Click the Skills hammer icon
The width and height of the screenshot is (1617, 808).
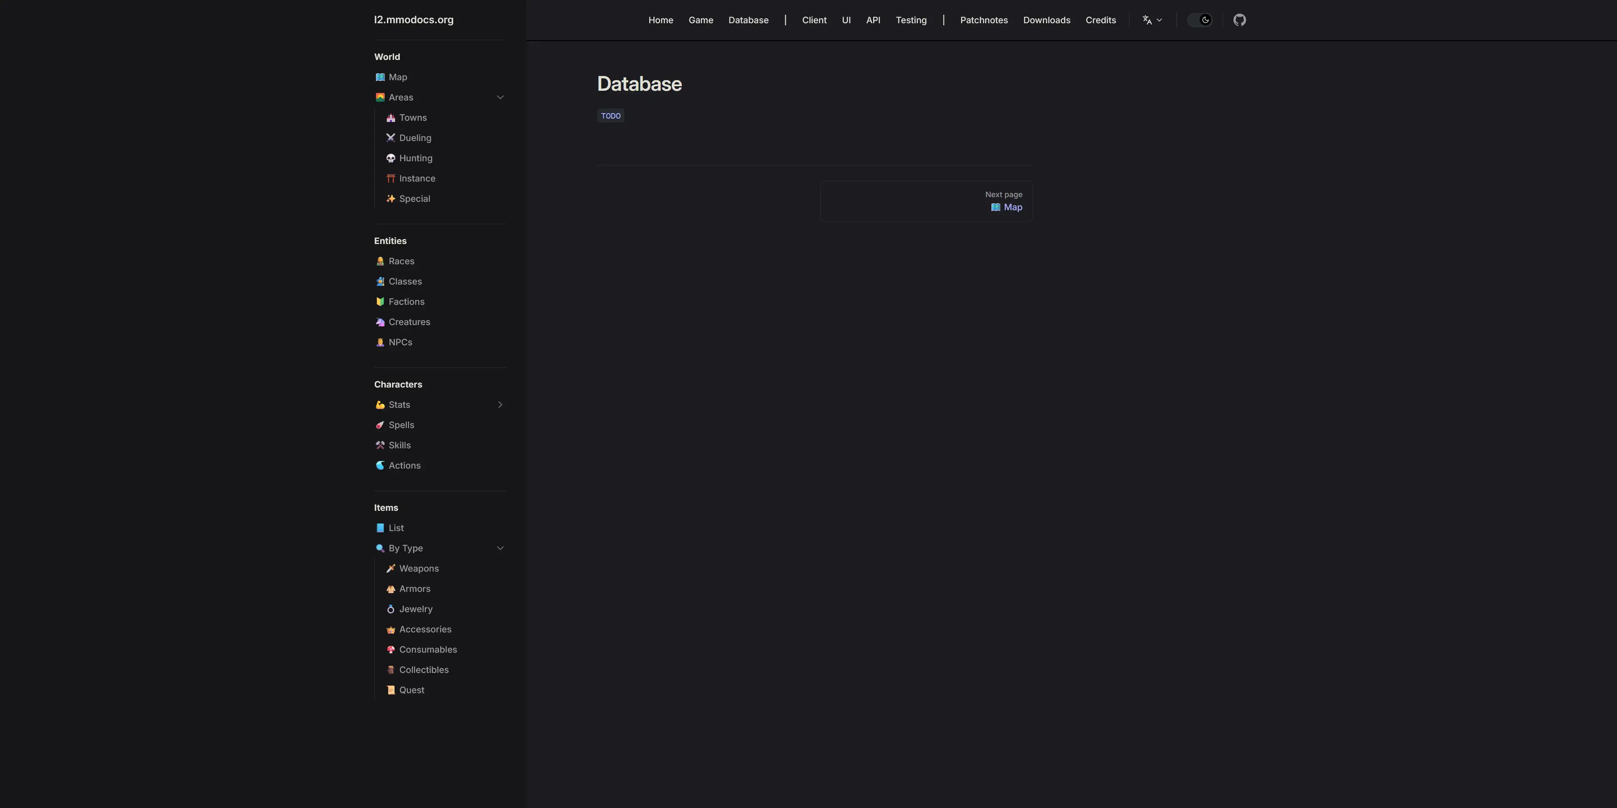[380, 445]
